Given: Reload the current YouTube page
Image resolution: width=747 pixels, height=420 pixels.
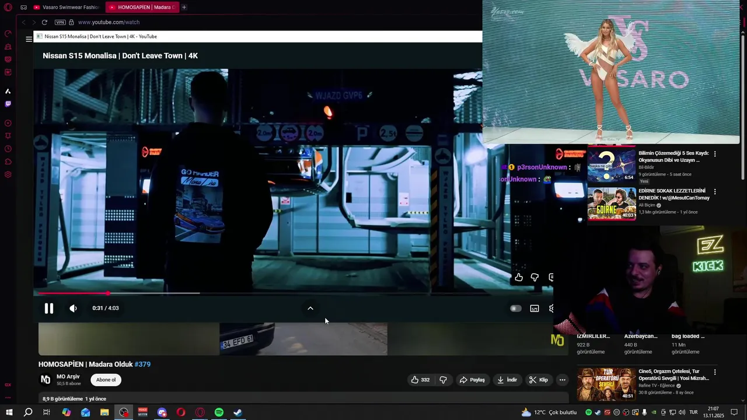Looking at the screenshot, I should pyautogui.click(x=44, y=22).
